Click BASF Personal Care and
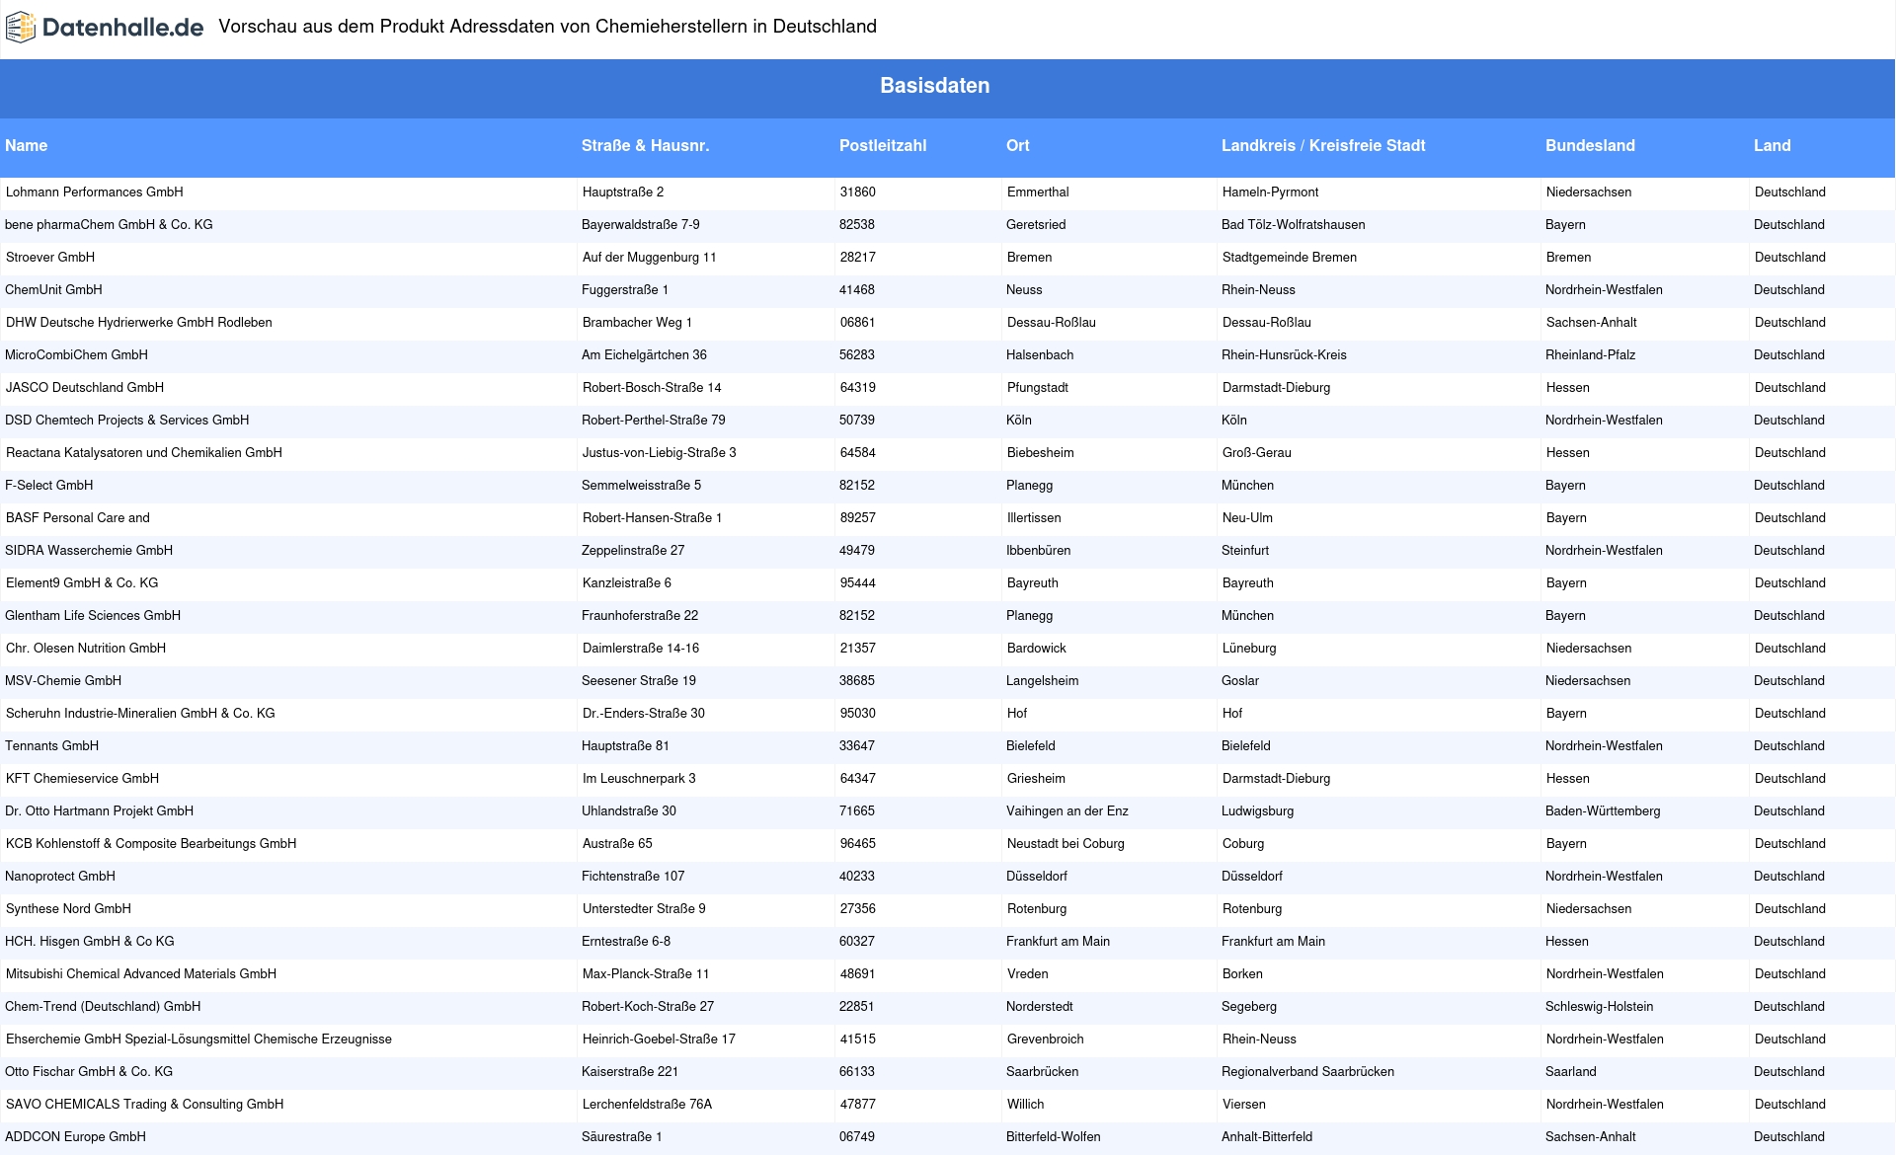The height and width of the screenshot is (1155, 1896). [x=78, y=518]
